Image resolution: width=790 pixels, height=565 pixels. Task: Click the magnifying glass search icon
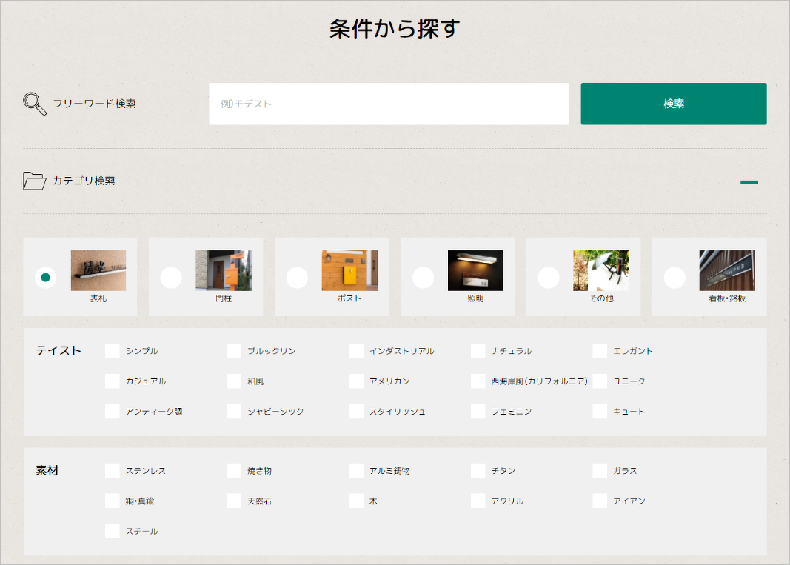click(34, 104)
